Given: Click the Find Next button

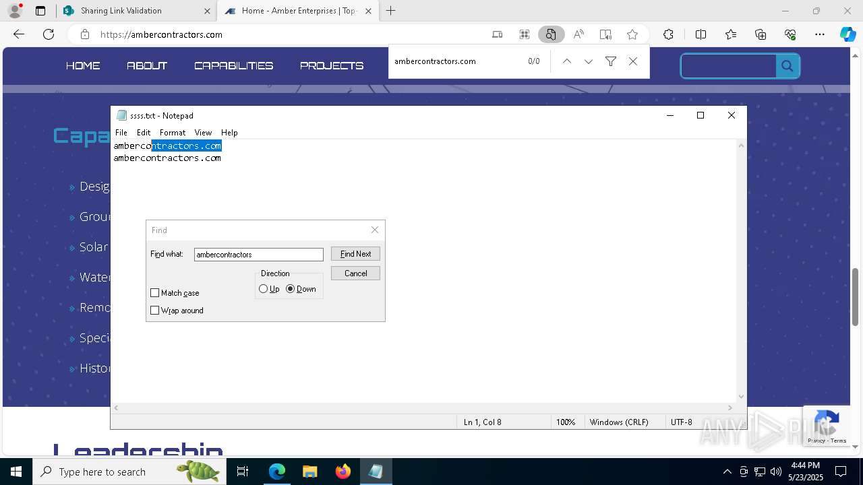Looking at the screenshot, I should pos(355,254).
